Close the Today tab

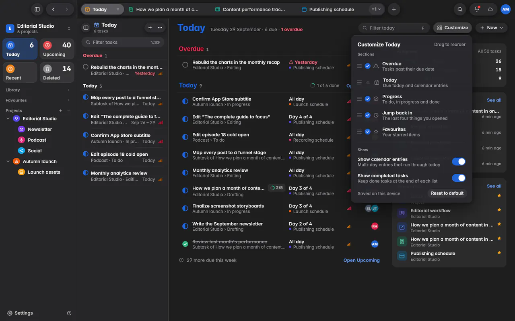coord(118,9)
